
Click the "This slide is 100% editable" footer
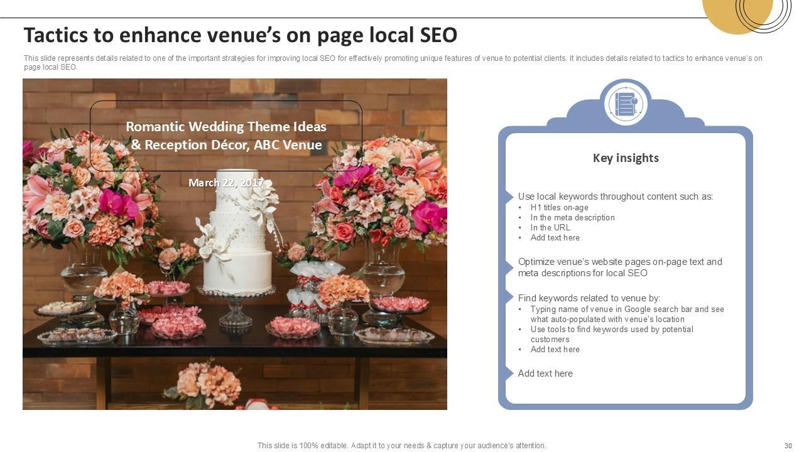(x=402, y=446)
